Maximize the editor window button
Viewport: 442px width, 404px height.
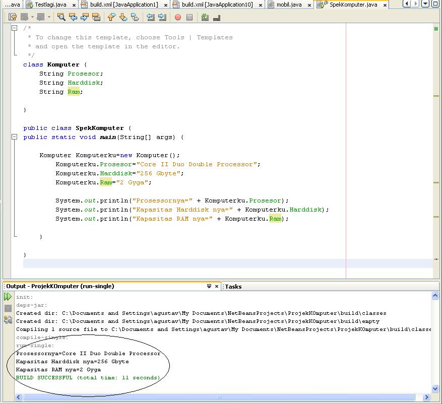[x=435, y=4]
